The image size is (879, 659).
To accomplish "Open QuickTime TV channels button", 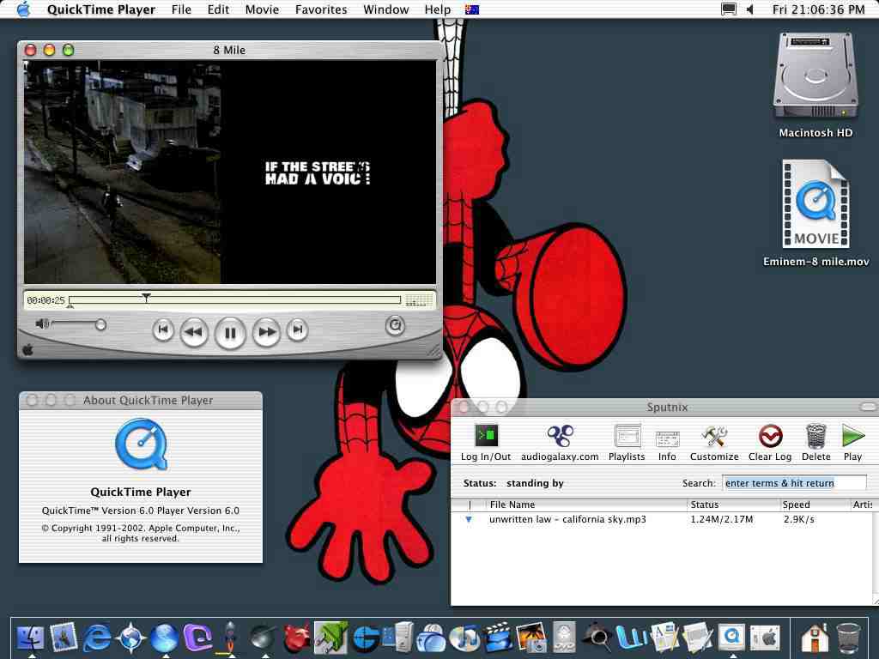I will (x=395, y=325).
